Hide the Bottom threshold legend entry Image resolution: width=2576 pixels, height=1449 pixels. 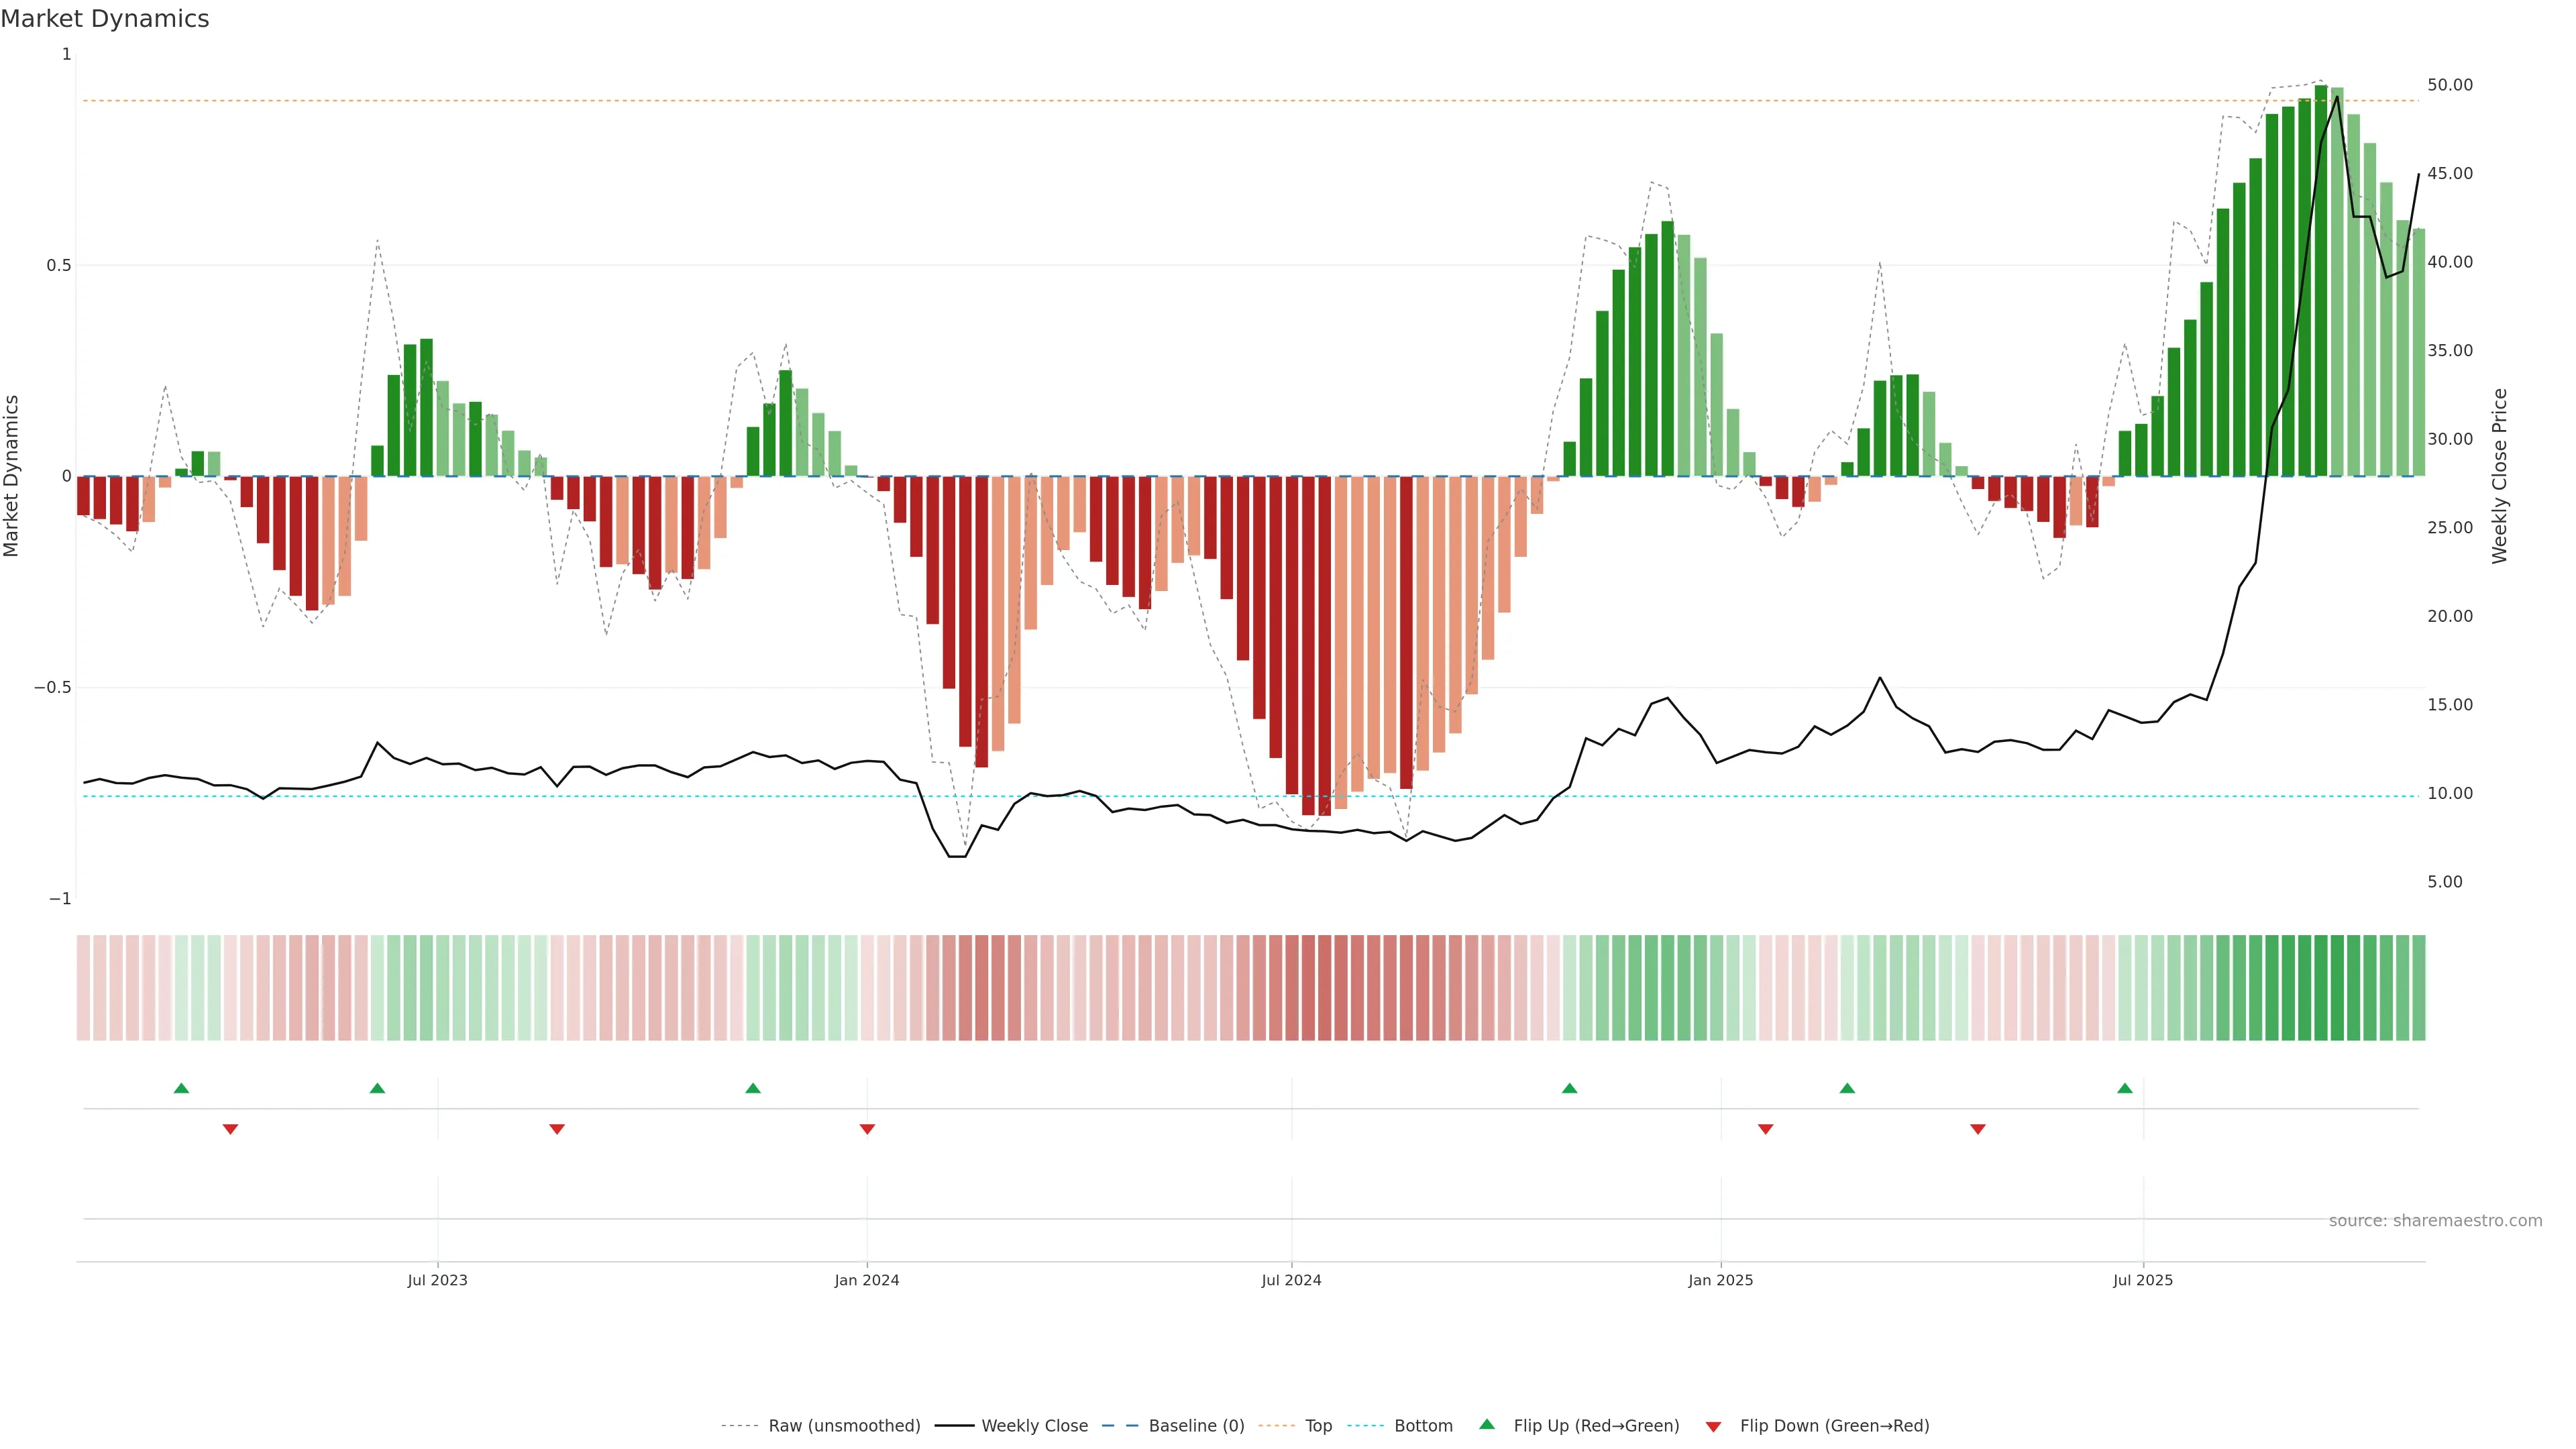[1423, 1426]
